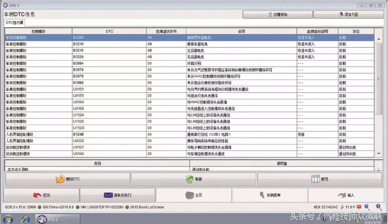Click the red monitor icon near battery voltage
Screen dimensions: 388x224
(359, 207)
